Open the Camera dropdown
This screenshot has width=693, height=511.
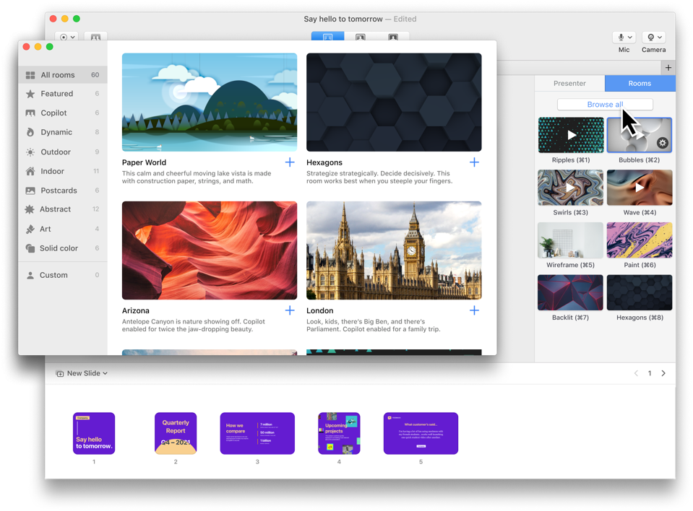[654, 37]
